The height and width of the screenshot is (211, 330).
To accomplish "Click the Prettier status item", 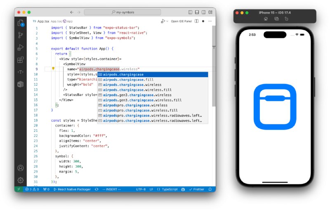I will click(x=197, y=189).
